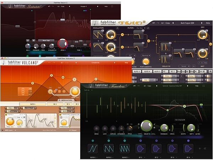The height and width of the screenshot is (160, 213).
Task: Click the upper Delay FX display in Twin 2
Action: 165,47
